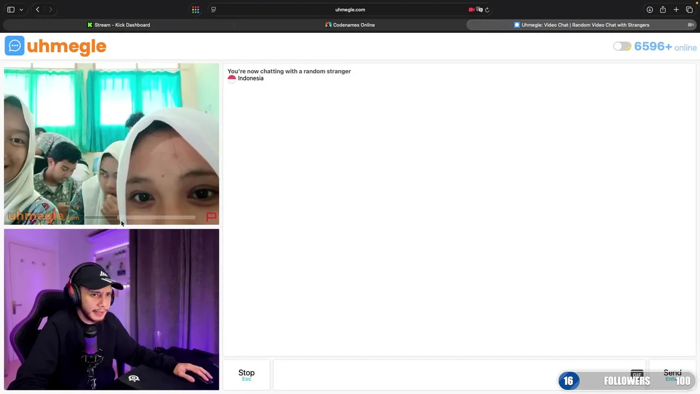Click the stranger's video feed

[112, 143]
